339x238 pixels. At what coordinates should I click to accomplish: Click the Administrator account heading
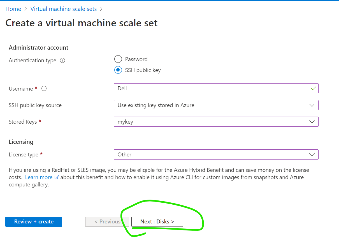click(x=39, y=48)
